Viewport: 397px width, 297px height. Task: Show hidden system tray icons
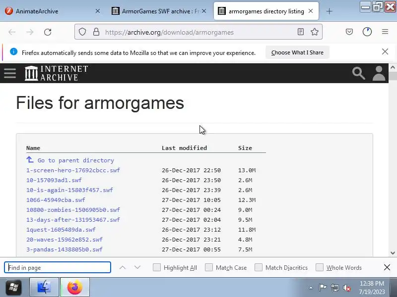[x=311, y=288]
